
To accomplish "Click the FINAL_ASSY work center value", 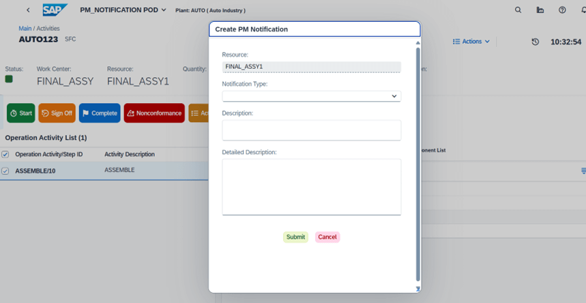I will pos(65,81).
